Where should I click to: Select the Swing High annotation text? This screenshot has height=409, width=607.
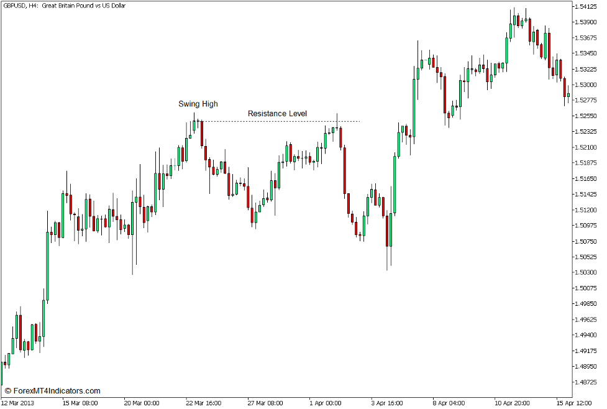pos(197,104)
